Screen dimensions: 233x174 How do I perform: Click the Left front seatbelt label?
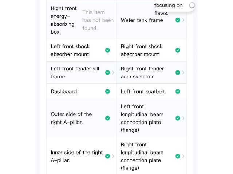pyautogui.click(x=143, y=91)
